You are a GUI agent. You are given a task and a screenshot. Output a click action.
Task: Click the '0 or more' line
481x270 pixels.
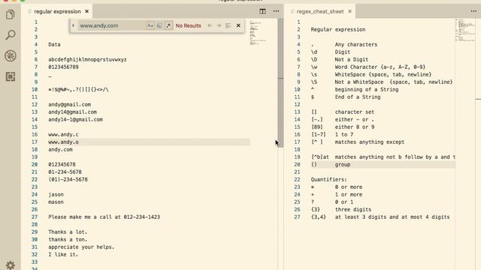coord(337,187)
